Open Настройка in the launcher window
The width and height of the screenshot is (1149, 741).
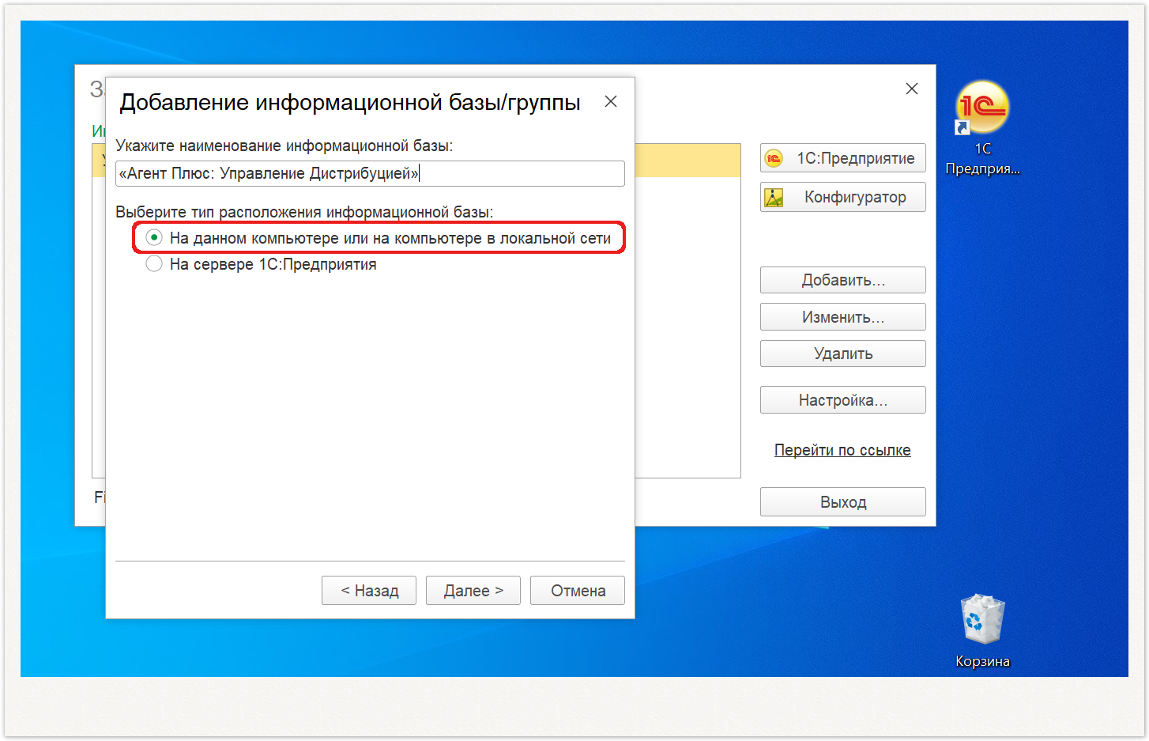coord(842,400)
